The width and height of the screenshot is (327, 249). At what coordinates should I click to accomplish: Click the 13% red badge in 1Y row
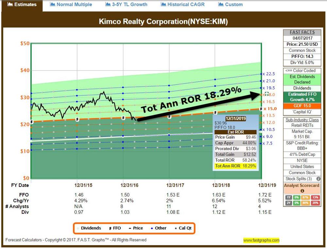tap(315, 197)
